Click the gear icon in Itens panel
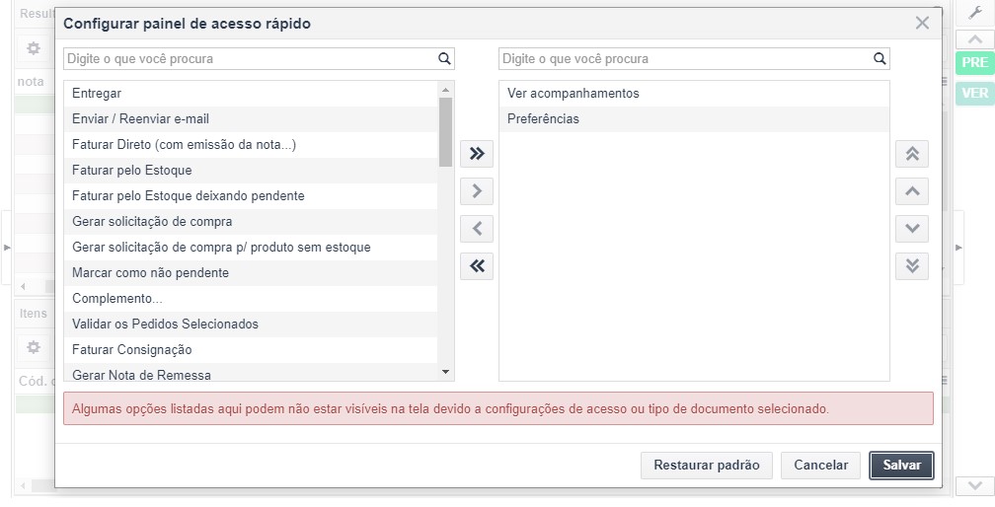 (34, 347)
